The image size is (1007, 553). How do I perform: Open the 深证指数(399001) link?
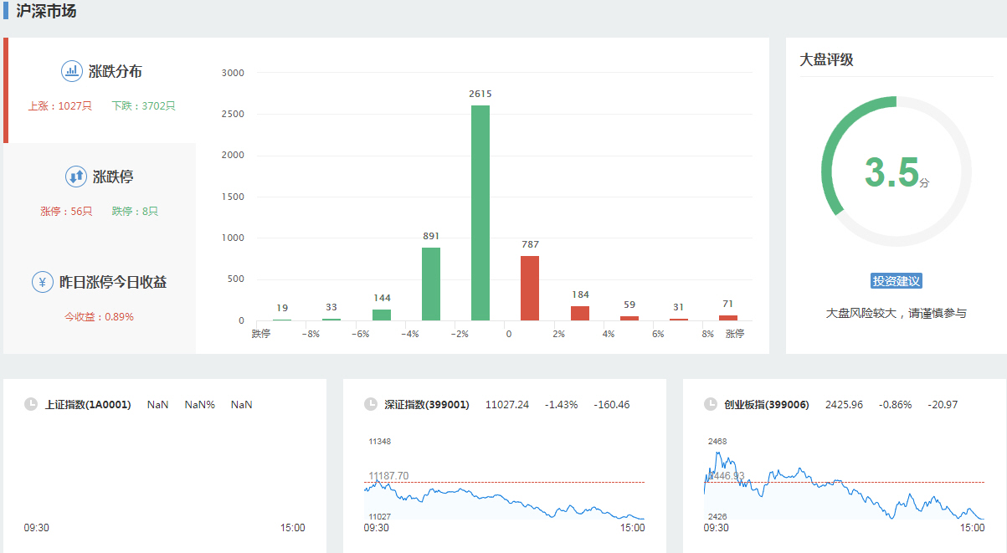427,405
